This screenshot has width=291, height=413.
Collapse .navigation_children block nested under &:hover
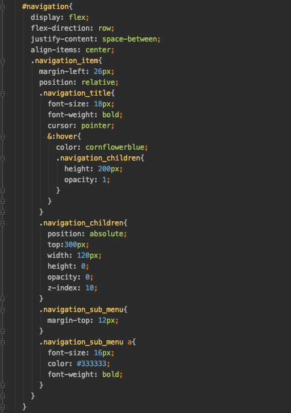(2, 159)
